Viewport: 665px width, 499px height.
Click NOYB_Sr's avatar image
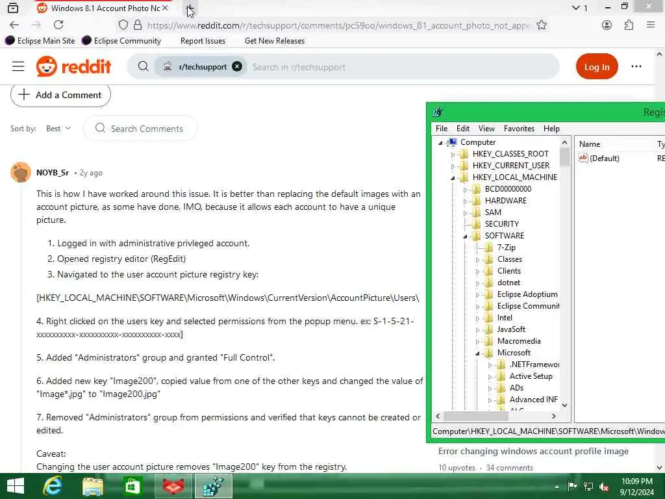[x=20, y=172]
